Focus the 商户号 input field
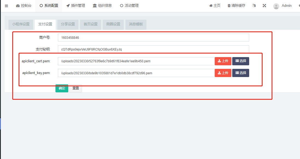Viewport: 300px width, 159px height. [154, 37]
